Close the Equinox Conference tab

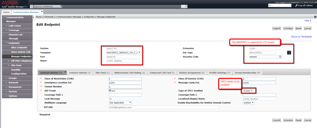tap(61, 6)
